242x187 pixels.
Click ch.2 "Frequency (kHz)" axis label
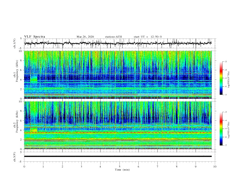(x=17, y=122)
